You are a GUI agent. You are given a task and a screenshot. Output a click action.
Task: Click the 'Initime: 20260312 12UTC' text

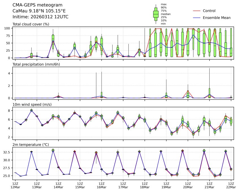40,17
